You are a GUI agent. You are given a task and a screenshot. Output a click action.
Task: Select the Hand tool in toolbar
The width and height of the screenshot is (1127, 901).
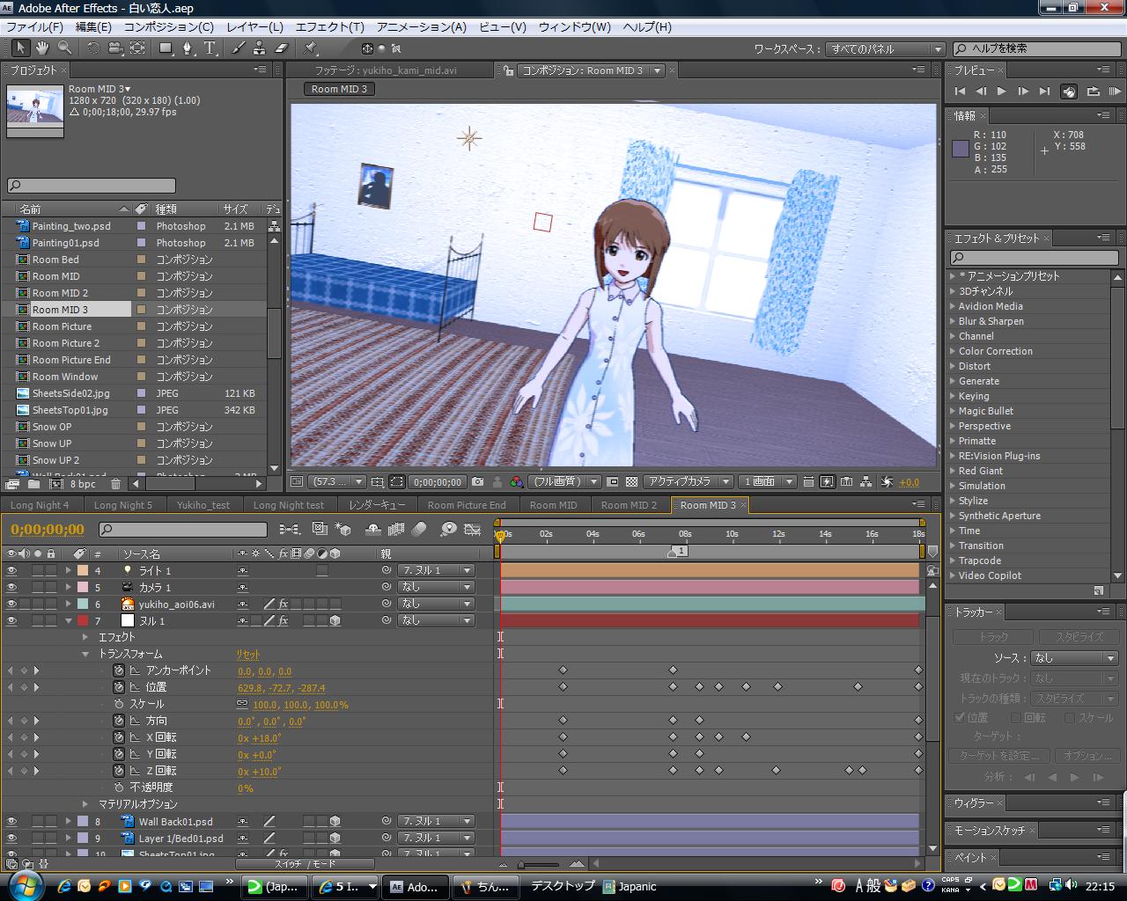[41, 48]
